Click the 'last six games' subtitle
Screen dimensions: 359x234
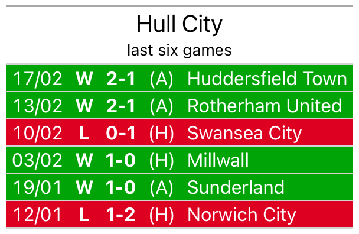[x=179, y=50]
